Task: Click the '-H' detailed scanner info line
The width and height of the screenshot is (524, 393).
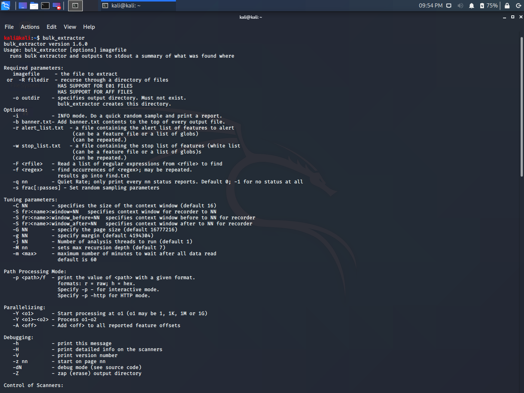Action: coord(88,349)
